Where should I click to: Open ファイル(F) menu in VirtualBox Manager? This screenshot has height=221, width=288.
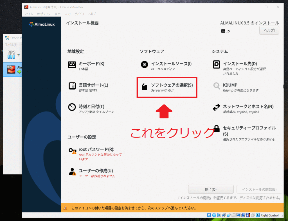11,45
